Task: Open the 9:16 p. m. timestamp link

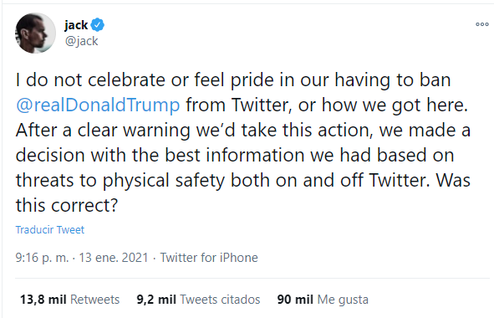Action: coord(42,258)
